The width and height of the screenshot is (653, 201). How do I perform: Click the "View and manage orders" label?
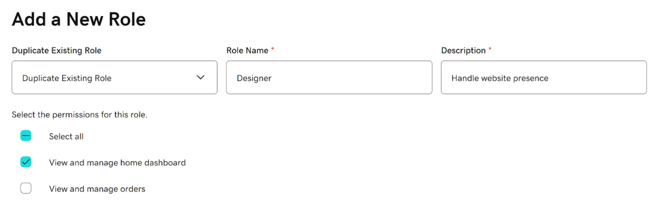click(97, 189)
